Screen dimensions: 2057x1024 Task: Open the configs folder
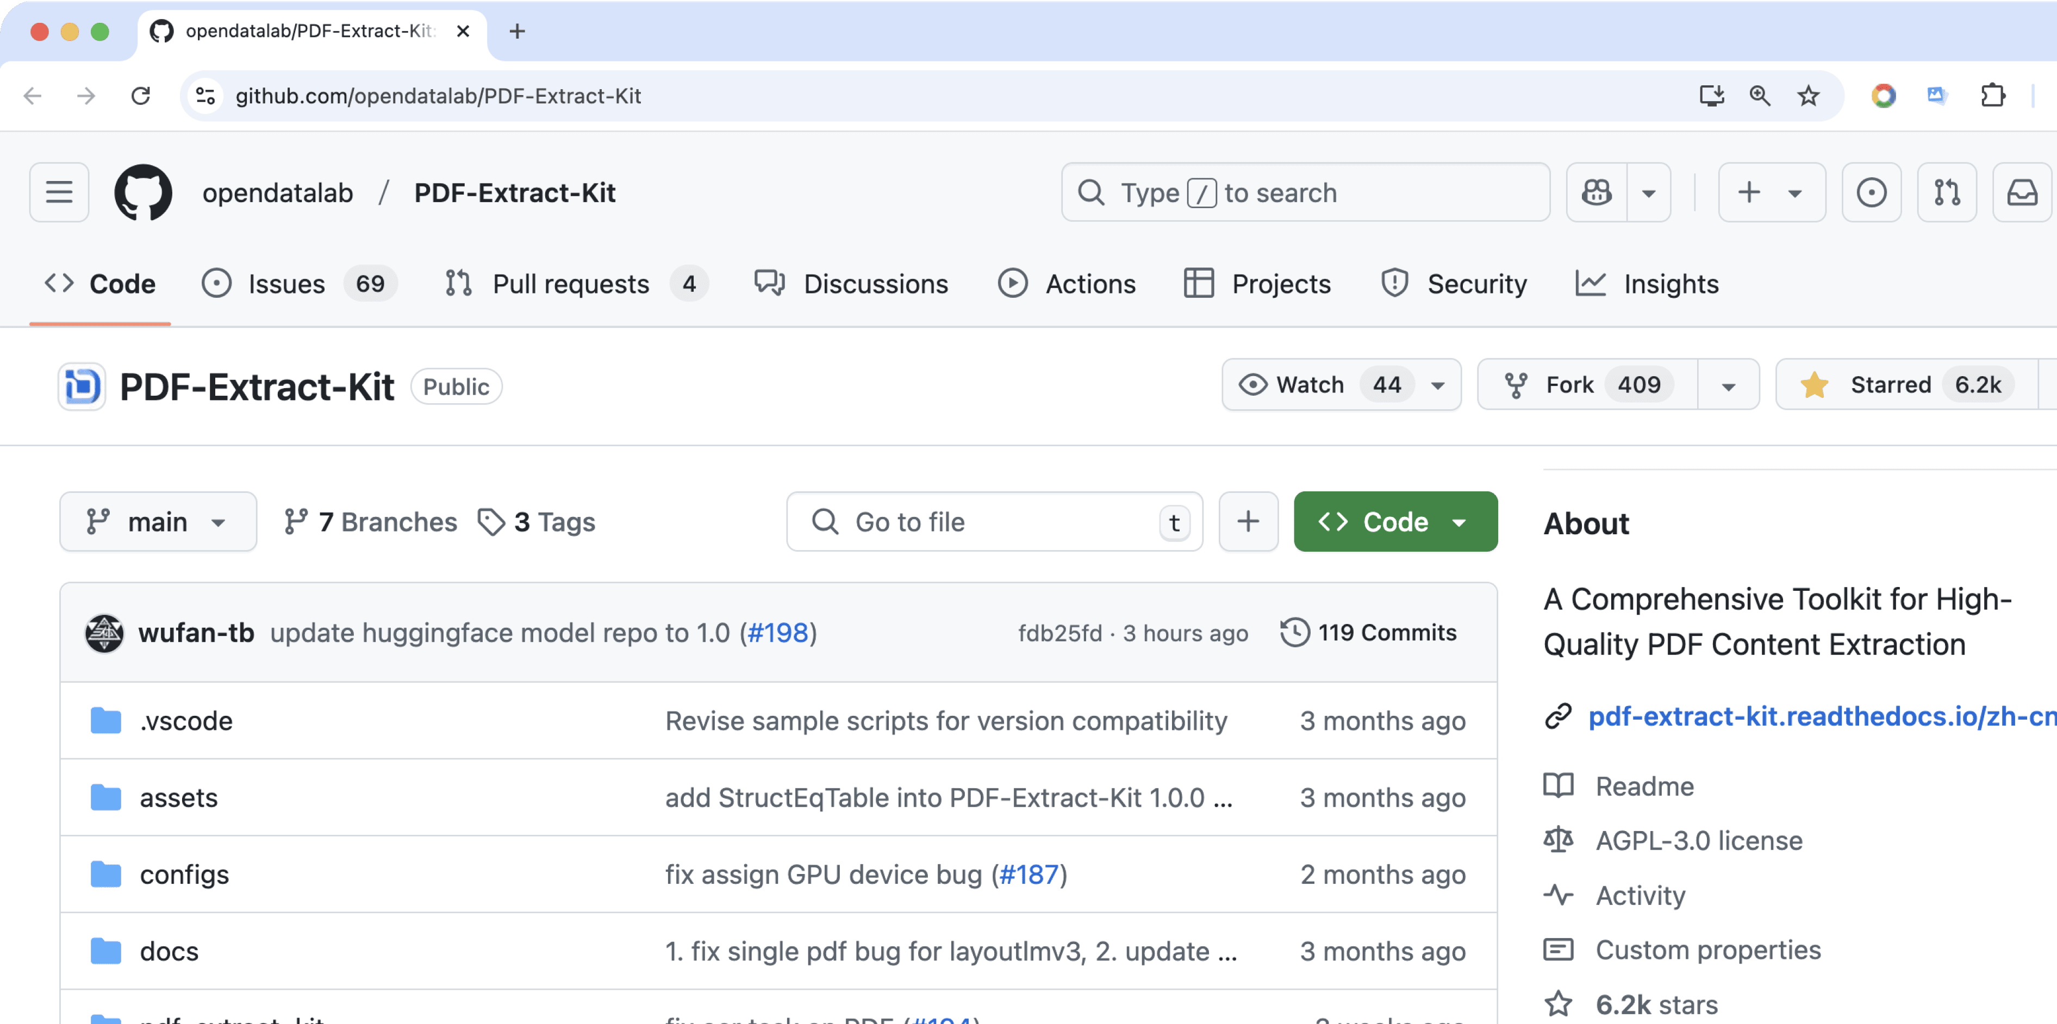(184, 874)
